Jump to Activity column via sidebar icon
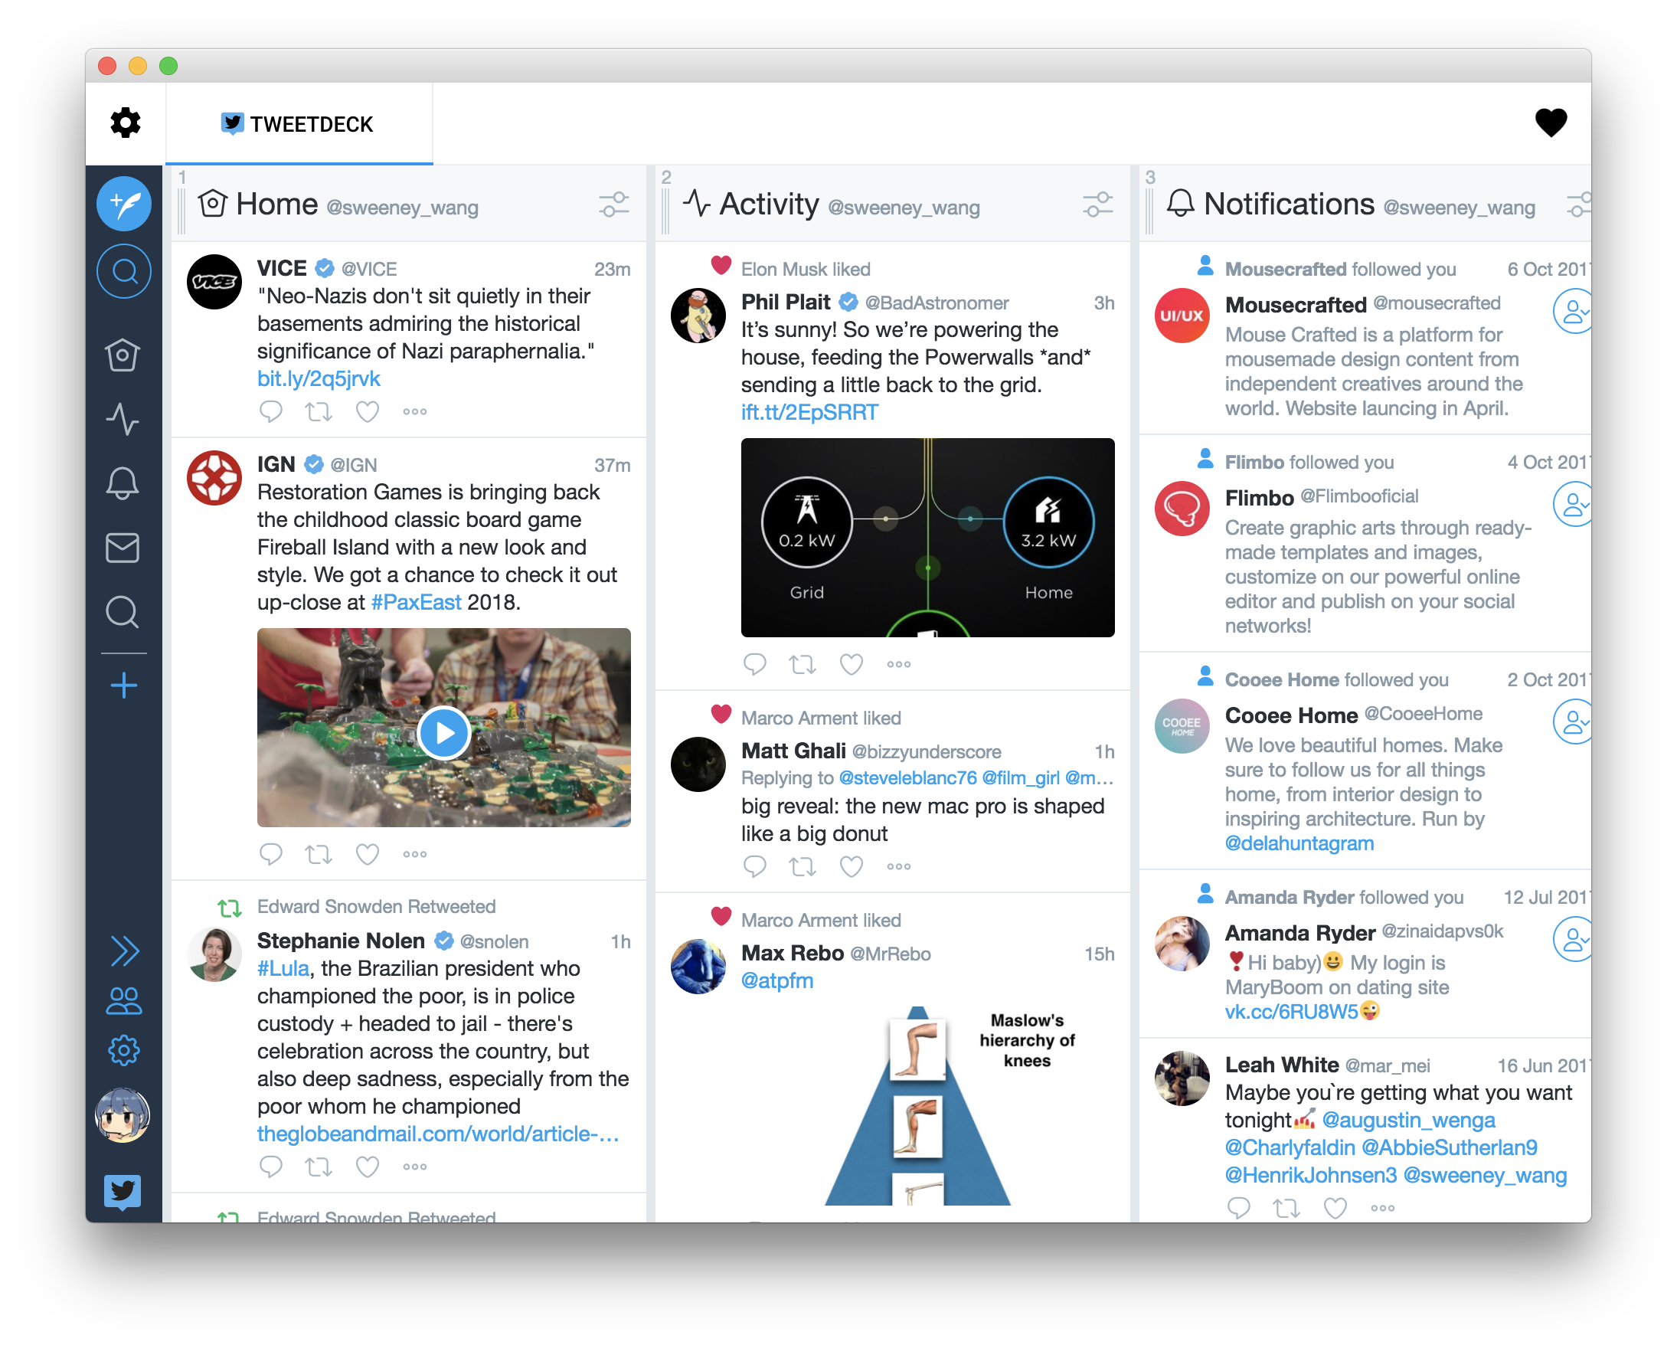 (123, 419)
